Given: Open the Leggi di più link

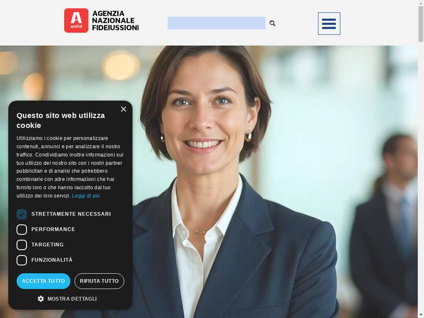Looking at the screenshot, I should tap(86, 196).
